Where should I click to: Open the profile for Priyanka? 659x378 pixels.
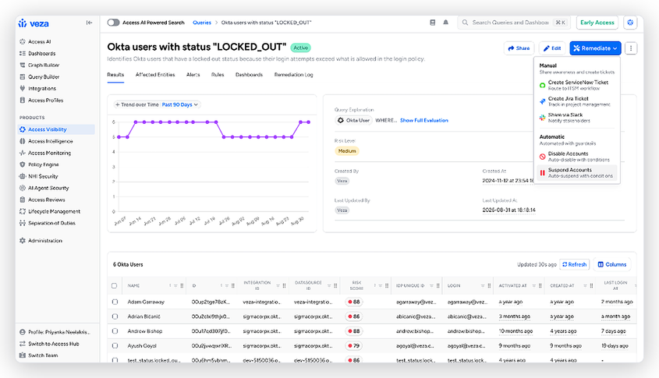click(58, 332)
